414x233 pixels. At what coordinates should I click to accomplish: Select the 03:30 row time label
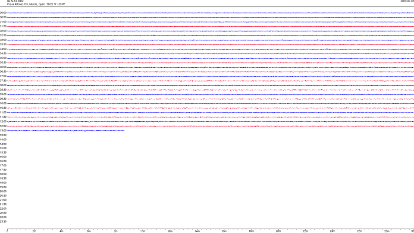point(3,44)
